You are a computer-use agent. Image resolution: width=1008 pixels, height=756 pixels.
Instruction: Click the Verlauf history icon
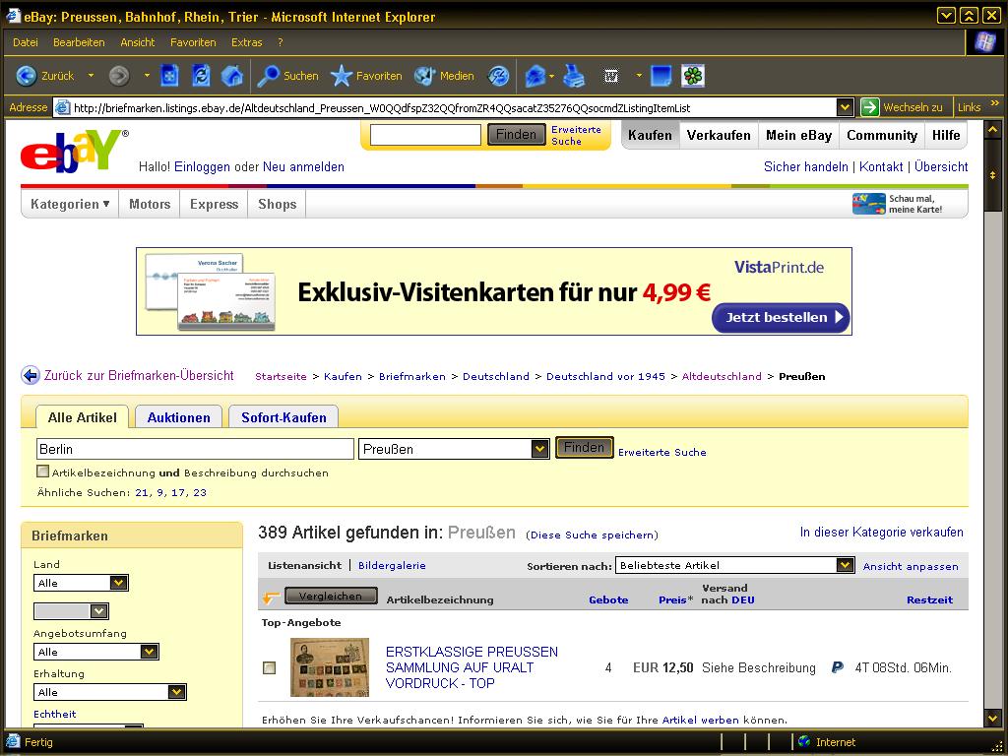[x=499, y=76]
